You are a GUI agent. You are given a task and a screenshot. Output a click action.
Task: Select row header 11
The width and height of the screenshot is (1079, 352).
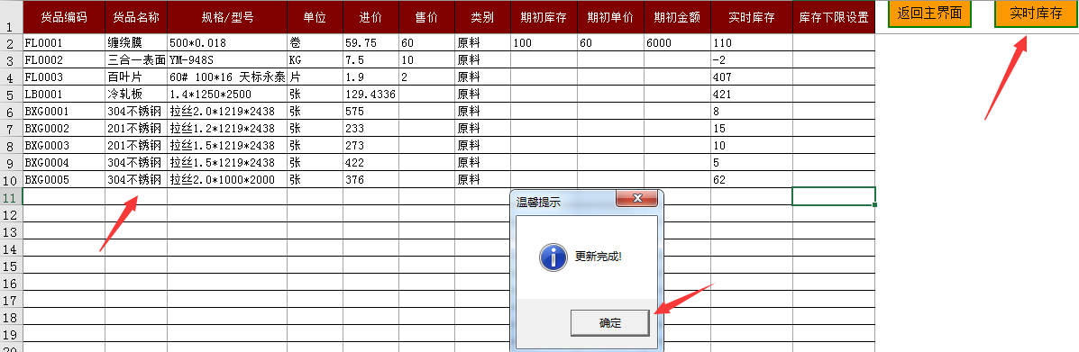[11, 196]
